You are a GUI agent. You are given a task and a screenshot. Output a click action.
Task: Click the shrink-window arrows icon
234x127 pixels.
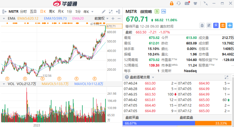pos(206,3)
